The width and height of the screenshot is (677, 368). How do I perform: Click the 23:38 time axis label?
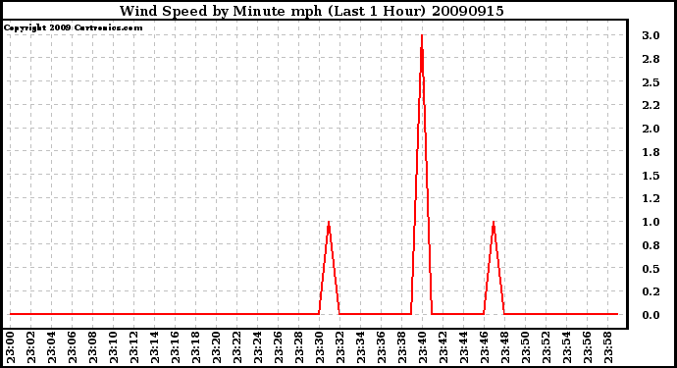click(x=402, y=347)
